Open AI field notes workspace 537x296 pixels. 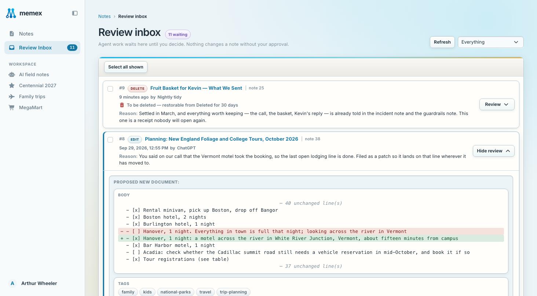click(42, 74)
